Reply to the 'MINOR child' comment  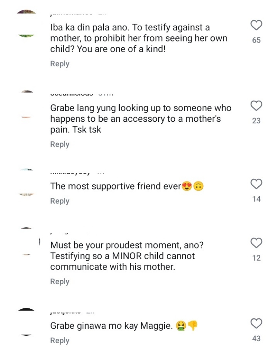point(60,281)
